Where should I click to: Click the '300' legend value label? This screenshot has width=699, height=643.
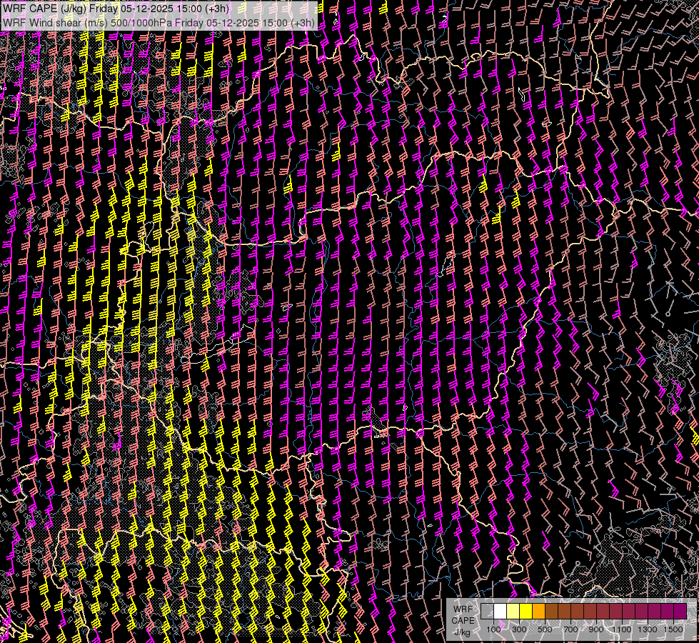[519, 629]
